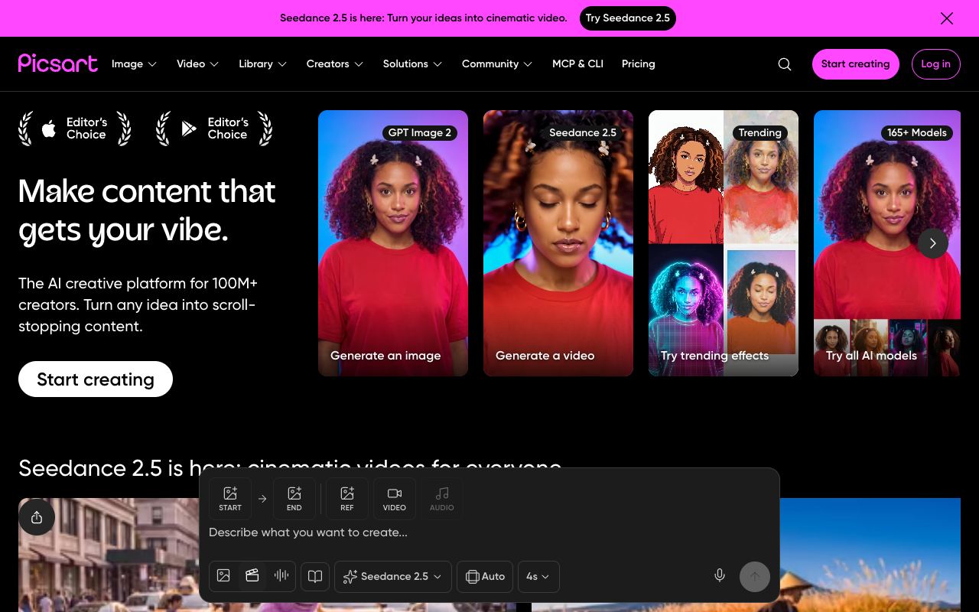Start voice input with the microphone
This screenshot has width=979, height=612.
[720, 576]
